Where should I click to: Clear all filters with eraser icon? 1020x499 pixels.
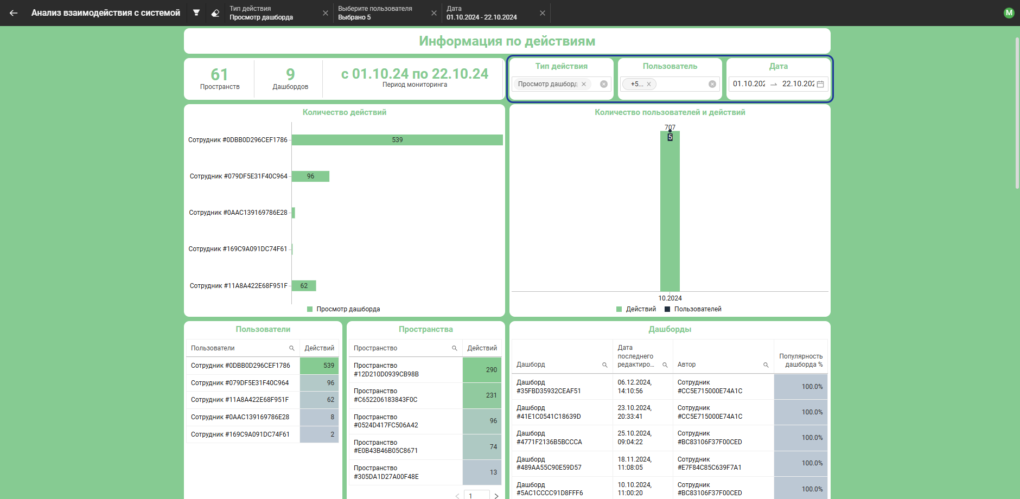tap(215, 13)
